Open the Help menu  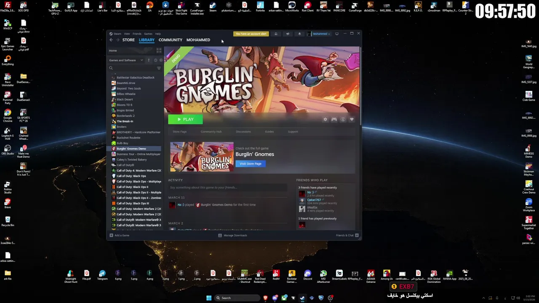158,34
